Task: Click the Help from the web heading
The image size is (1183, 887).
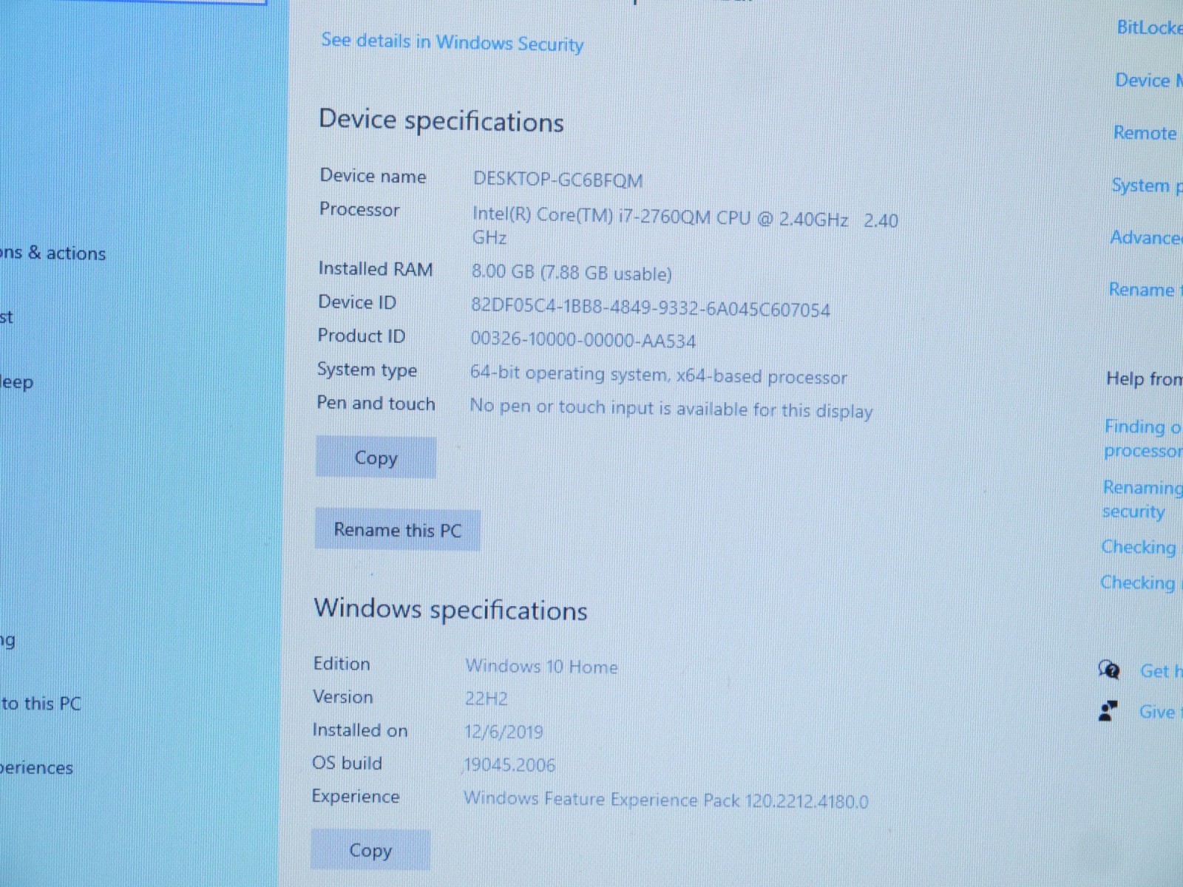Action: (x=1144, y=379)
